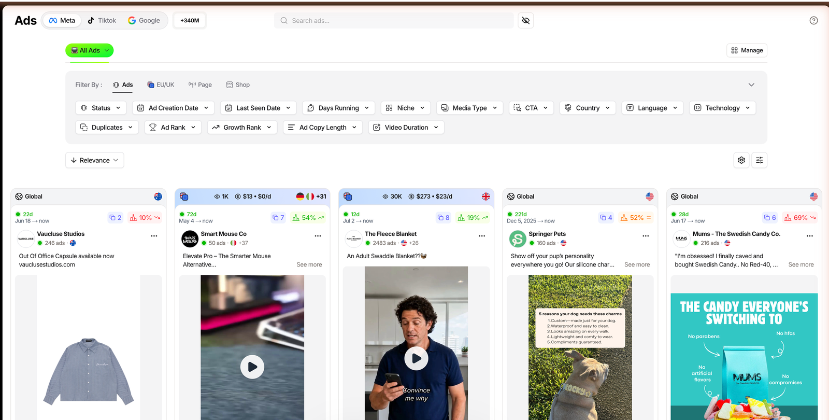Viewport: 829px width, 420px height.
Task: Open the Country filter dropdown
Action: tap(588, 108)
